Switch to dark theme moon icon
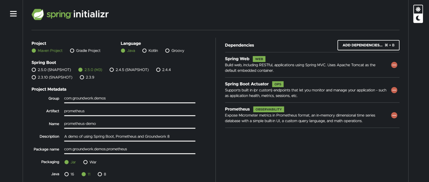The width and height of the screenshot is (429, 182). [x=418, y=18]
